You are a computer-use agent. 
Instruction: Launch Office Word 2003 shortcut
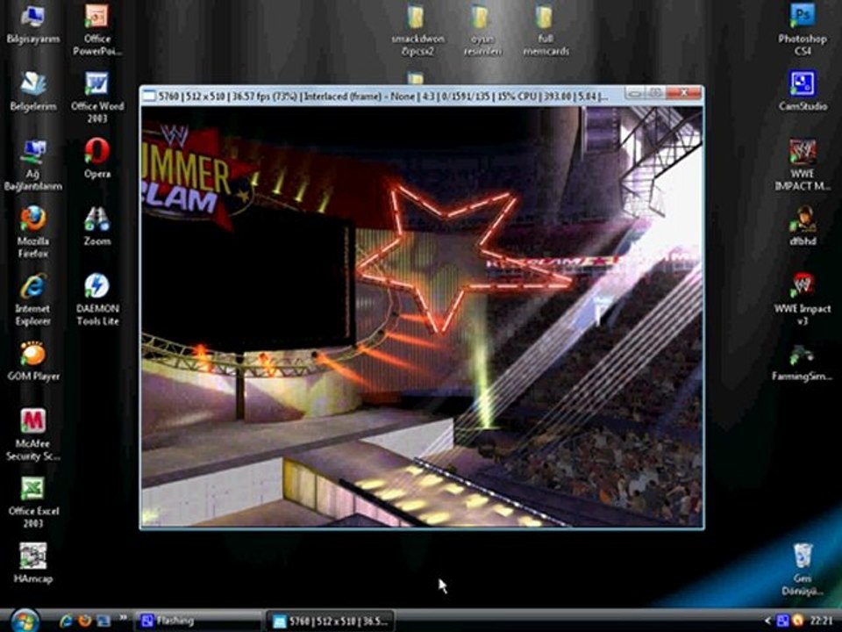(97, 97)
